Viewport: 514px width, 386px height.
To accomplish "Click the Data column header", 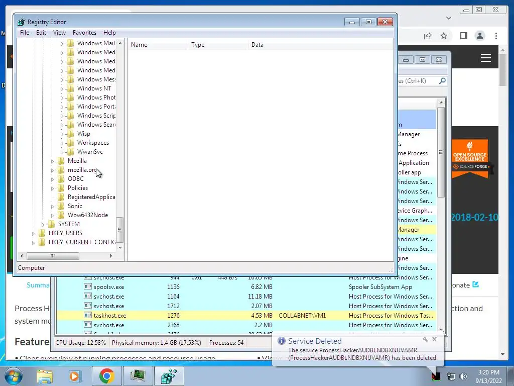I will tap(321, 45).
